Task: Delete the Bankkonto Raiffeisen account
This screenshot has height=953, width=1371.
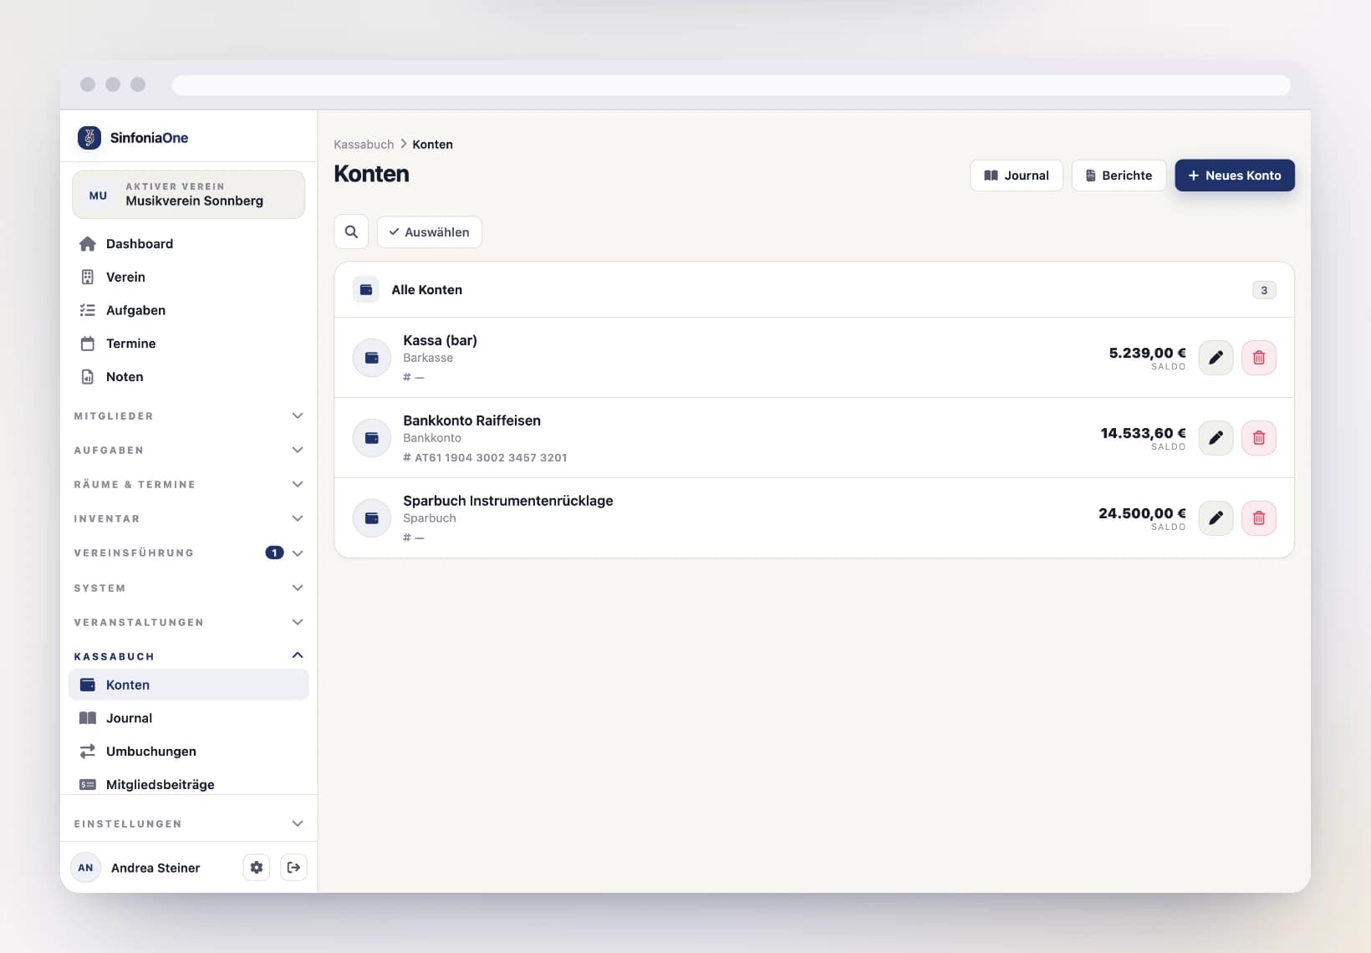Action: [x=1259, y=438]
